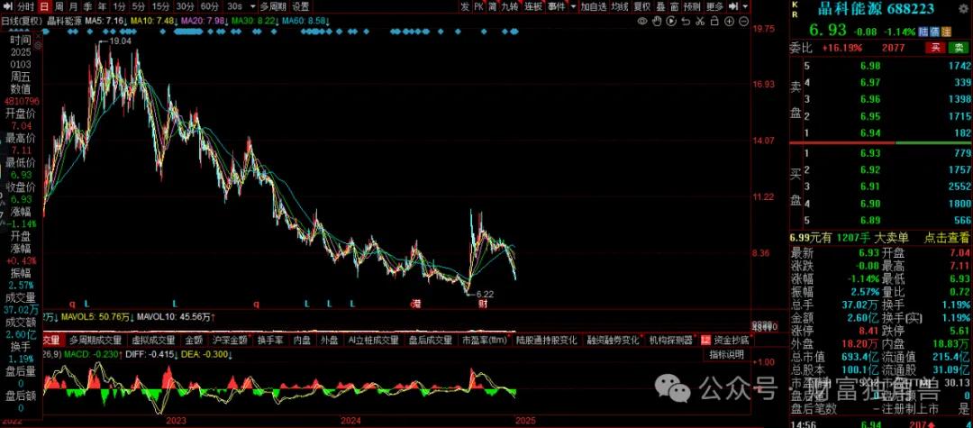
Task: Switch to 15分 chart period
Action: pyautogui.click(x=161, y=7)
